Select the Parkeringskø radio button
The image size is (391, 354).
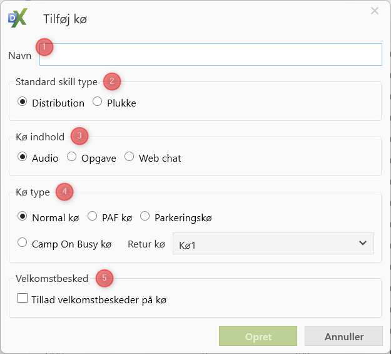point(145,217)
